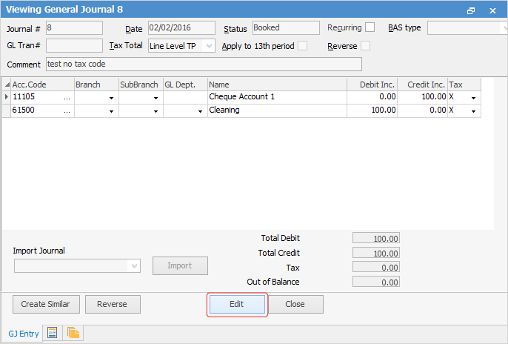The width and height of the screenshot is (508, 344).
Task: Click the Create Similar button
Action: [x=45, y=304]
